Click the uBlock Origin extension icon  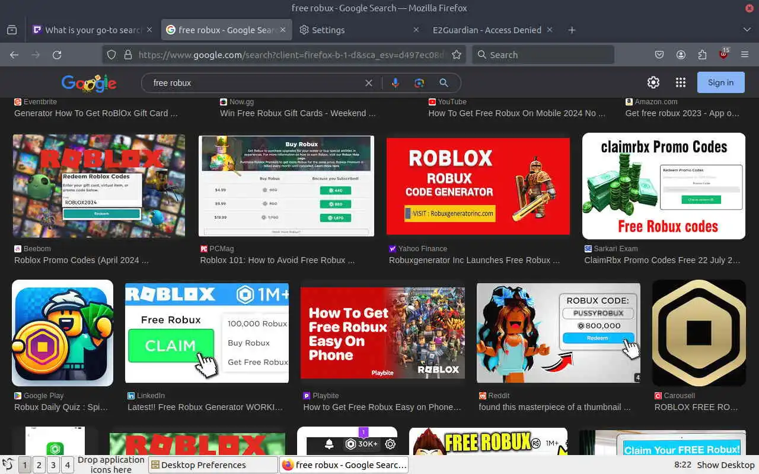[723, 54]
